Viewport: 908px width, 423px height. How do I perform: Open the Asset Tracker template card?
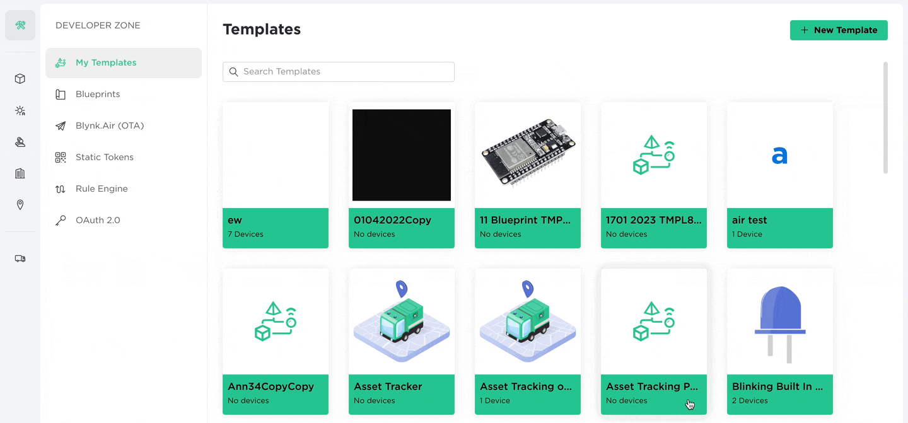(402, 341)
